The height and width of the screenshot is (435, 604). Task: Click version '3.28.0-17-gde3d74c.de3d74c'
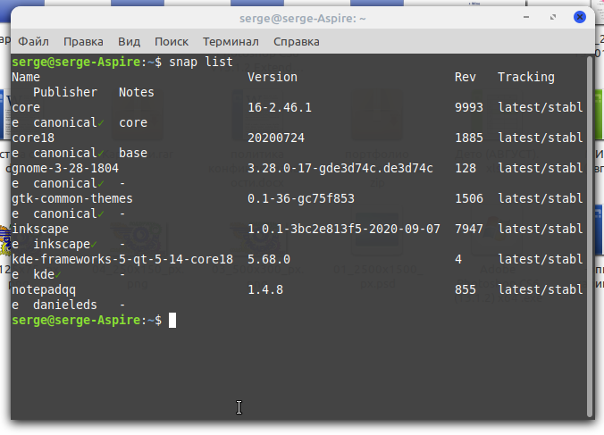tap(340, 168)
